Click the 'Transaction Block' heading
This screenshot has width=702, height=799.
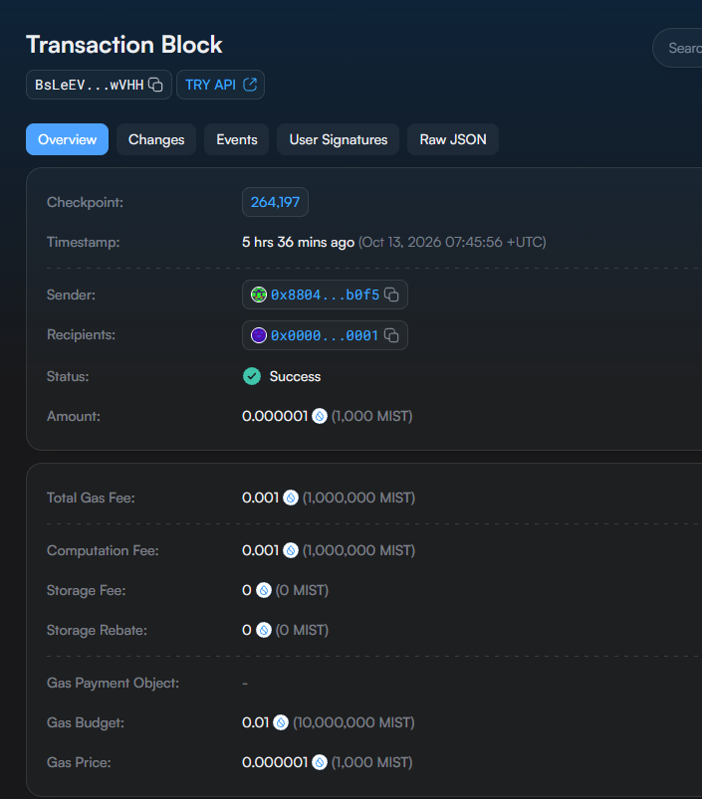point(124,45)
